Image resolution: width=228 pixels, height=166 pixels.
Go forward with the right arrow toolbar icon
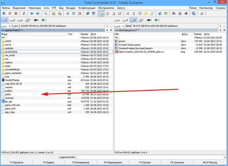point(38,14)
